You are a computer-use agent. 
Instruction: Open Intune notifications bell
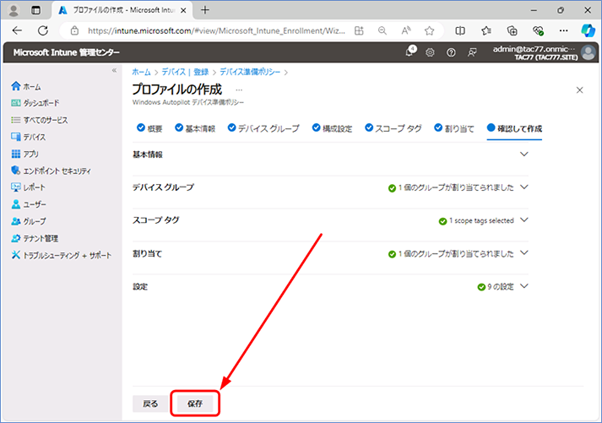[x=409, y=52]
